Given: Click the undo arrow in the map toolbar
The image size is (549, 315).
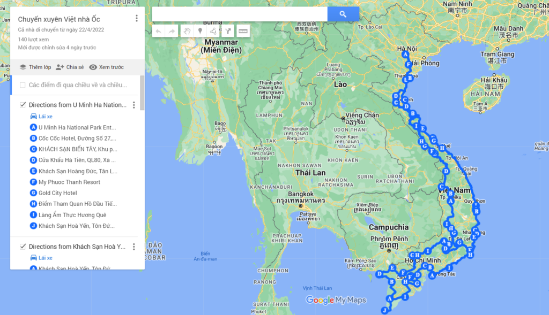Looking at the screenshot, I should (159, 31).
